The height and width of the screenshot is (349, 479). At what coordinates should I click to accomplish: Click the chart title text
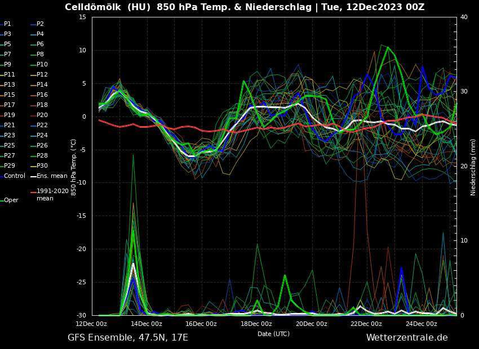pyautogui.click(x=245, y=7)
